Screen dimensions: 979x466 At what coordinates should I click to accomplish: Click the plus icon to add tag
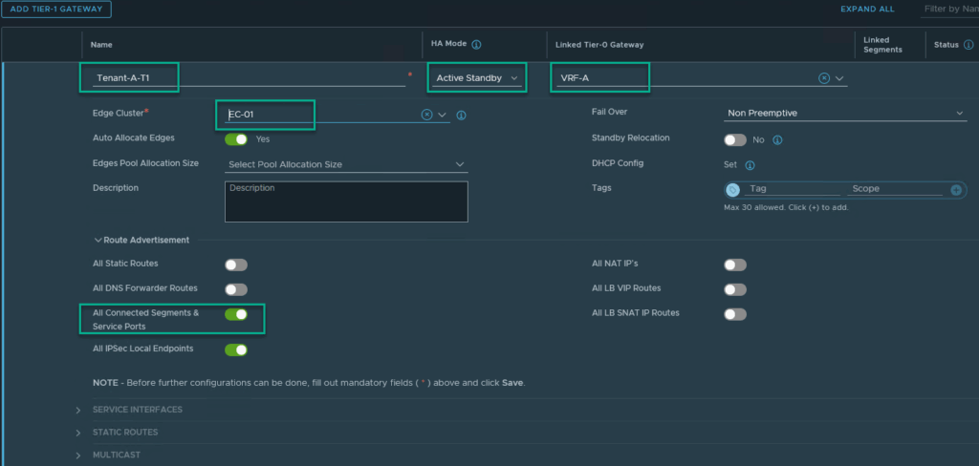tap(956, 190)
